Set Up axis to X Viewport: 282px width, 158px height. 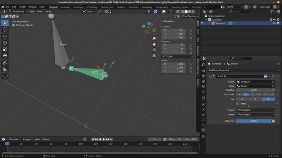pyautogui.click(x=242, y=99)
